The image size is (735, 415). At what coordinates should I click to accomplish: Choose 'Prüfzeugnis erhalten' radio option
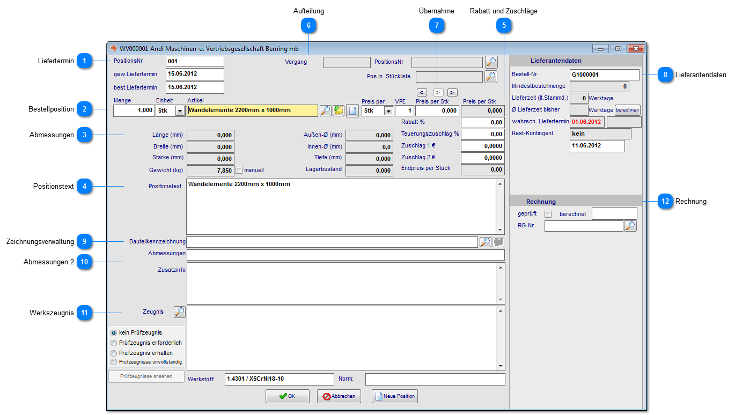click(114, 353)
